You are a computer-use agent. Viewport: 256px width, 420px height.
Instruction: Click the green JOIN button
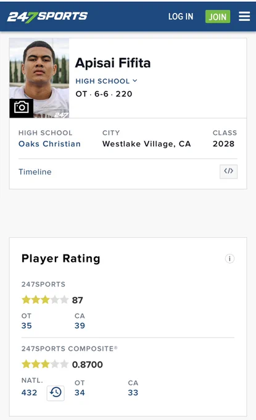[x=218, y=17]
